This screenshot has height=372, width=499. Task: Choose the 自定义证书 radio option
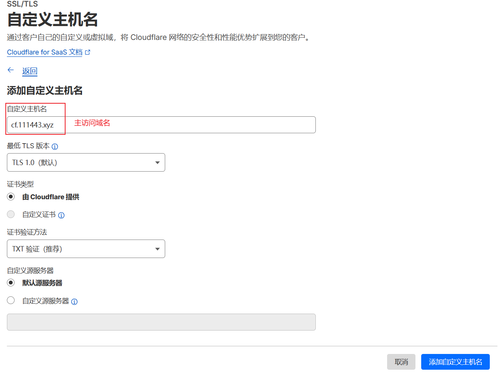click(11, 214)
